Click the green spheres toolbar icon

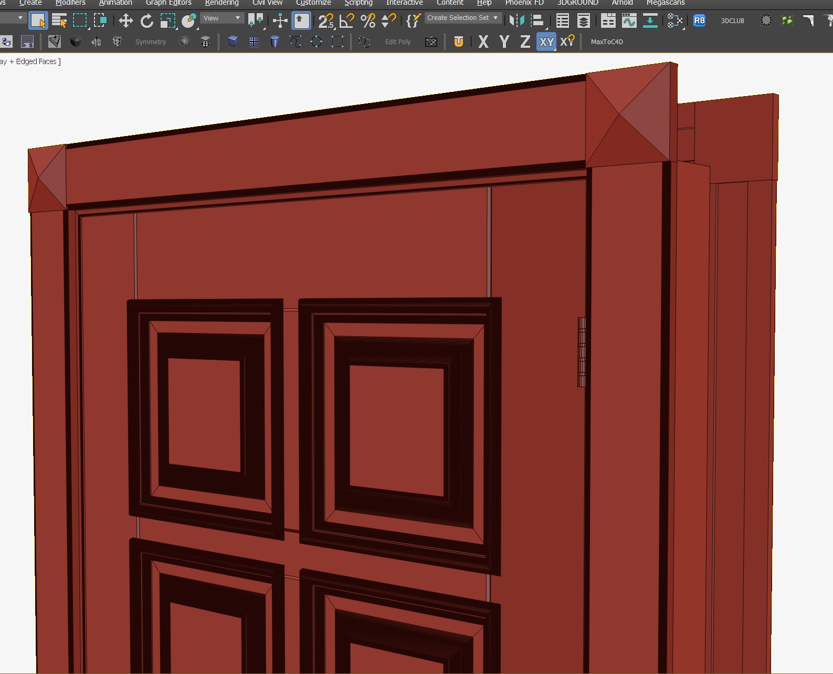[x=787, y=20]
